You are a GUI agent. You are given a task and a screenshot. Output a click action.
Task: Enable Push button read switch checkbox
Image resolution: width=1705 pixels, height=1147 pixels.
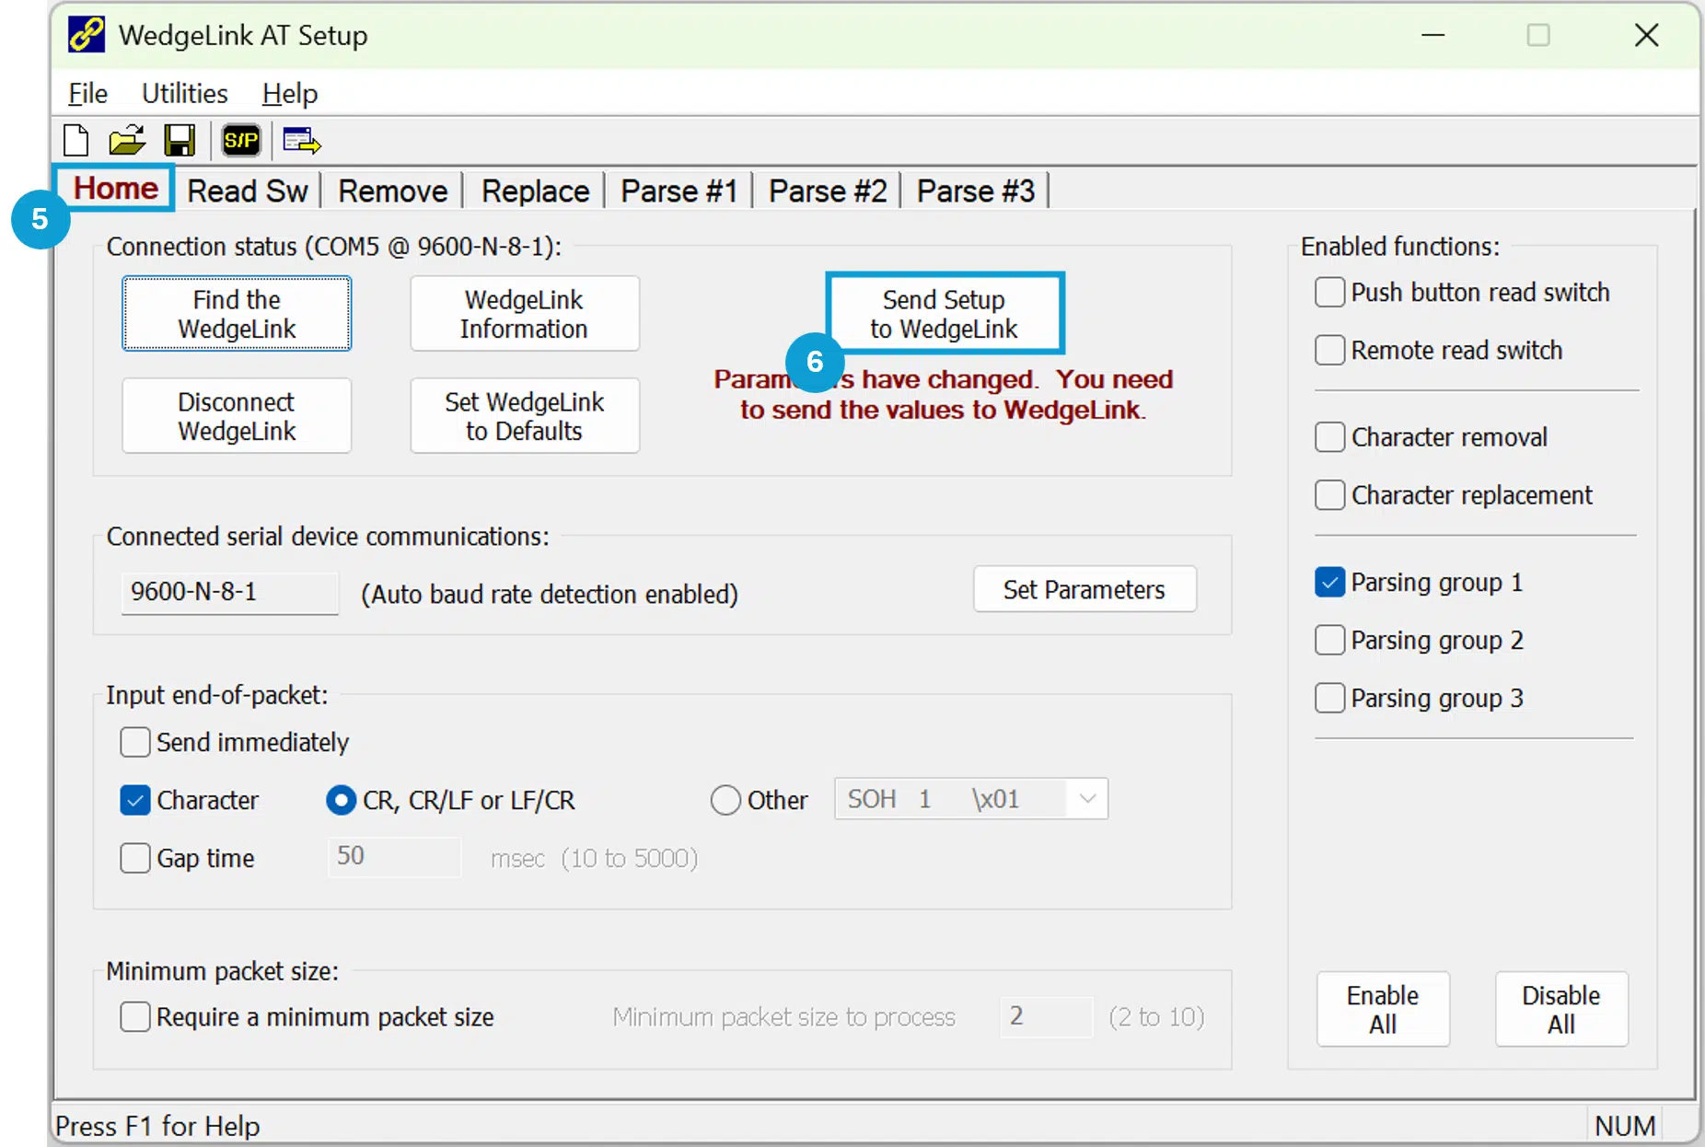pyautogui.click(x=1329, y=293)
